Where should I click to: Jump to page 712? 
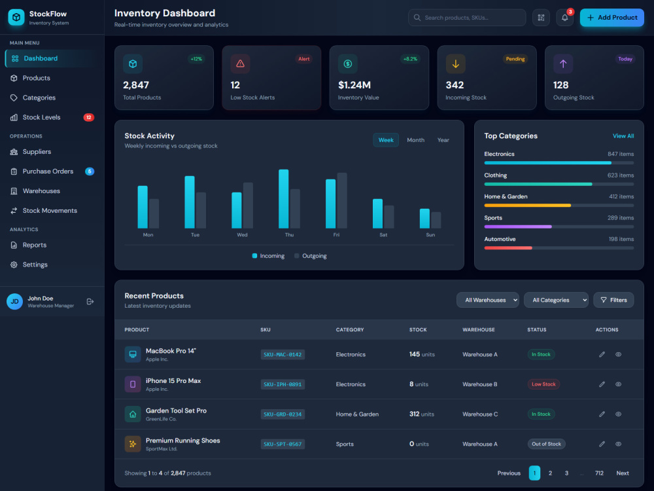[x=599, y=473]
